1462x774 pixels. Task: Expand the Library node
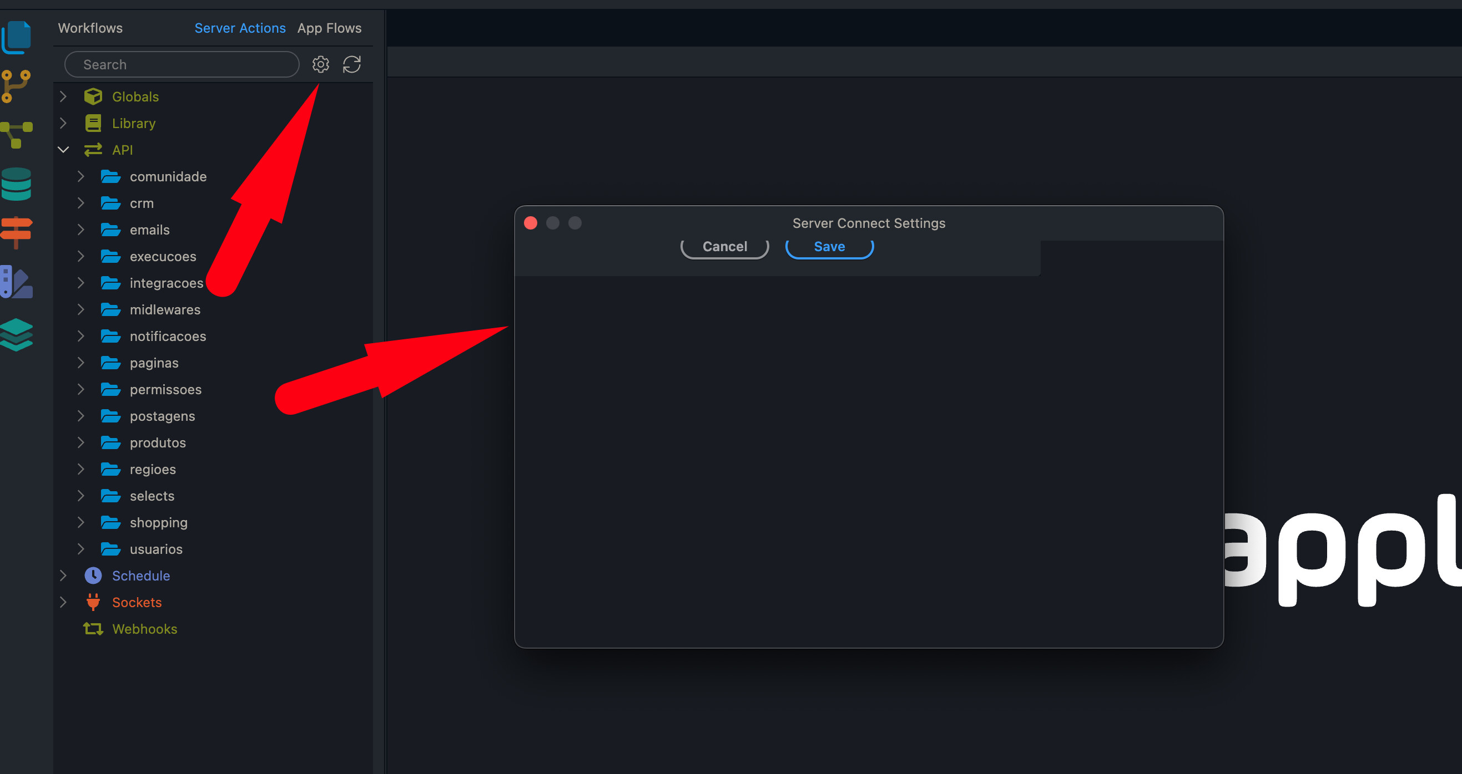point(64,123)
